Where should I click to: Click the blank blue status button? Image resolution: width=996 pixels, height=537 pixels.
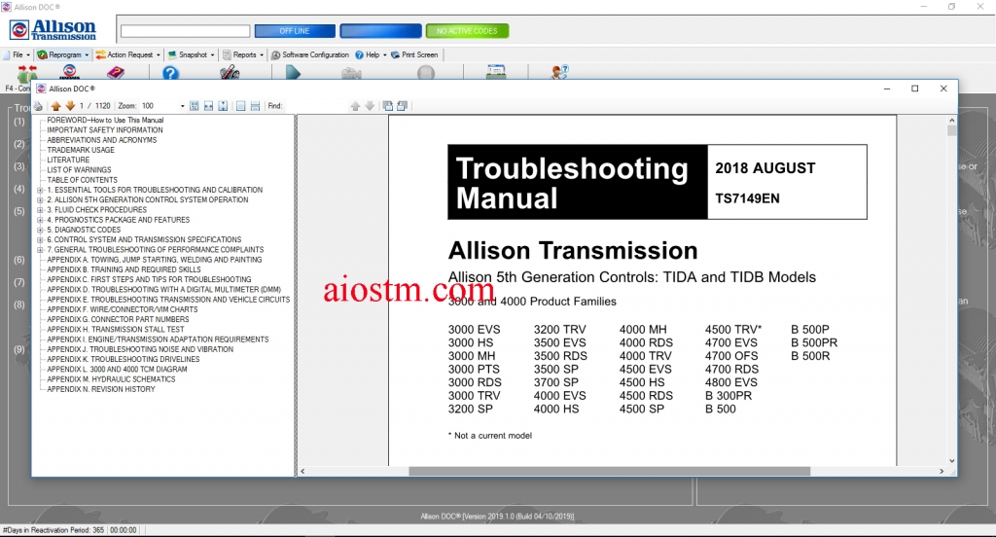click(380, 31)
